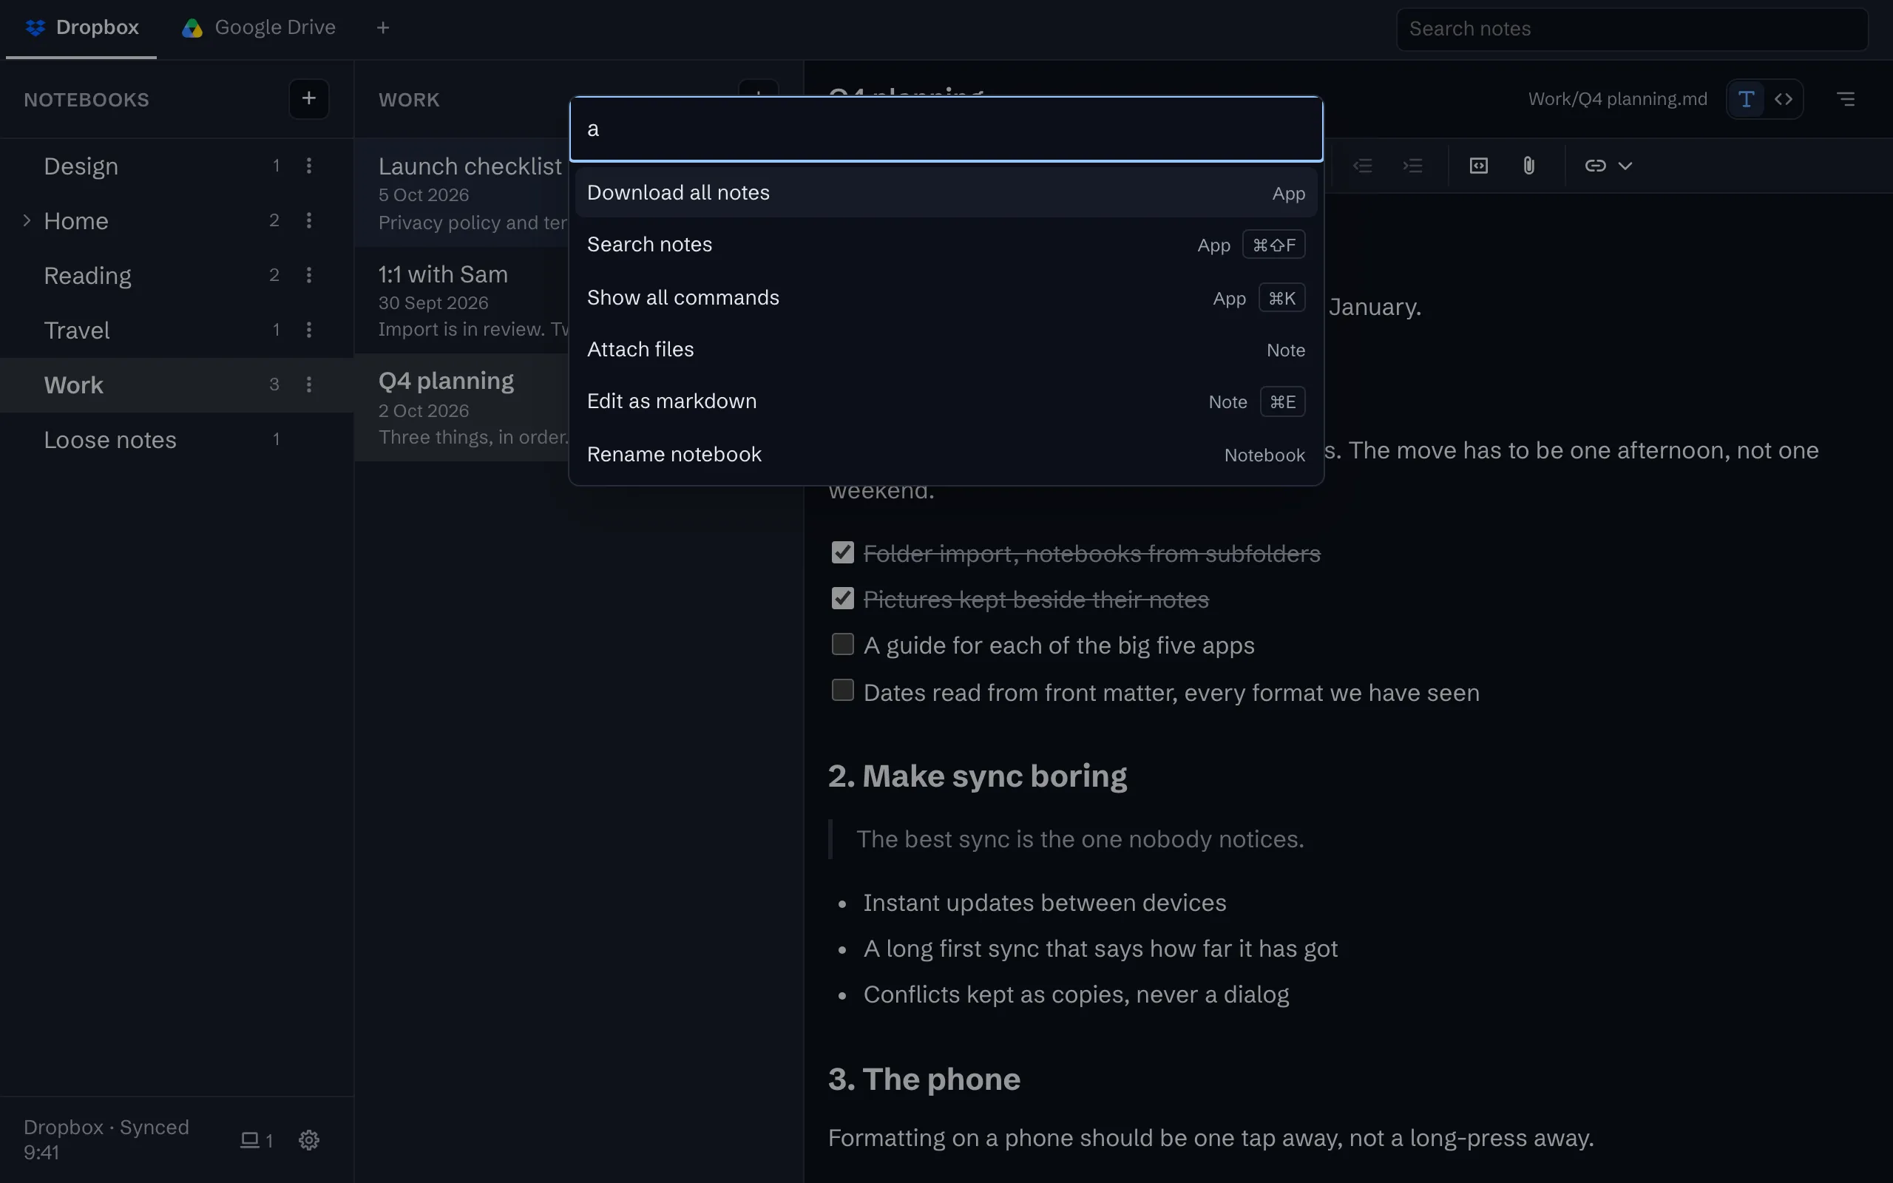Check A guide for each big five apps

pyautogui.click(x=842, y=645)
